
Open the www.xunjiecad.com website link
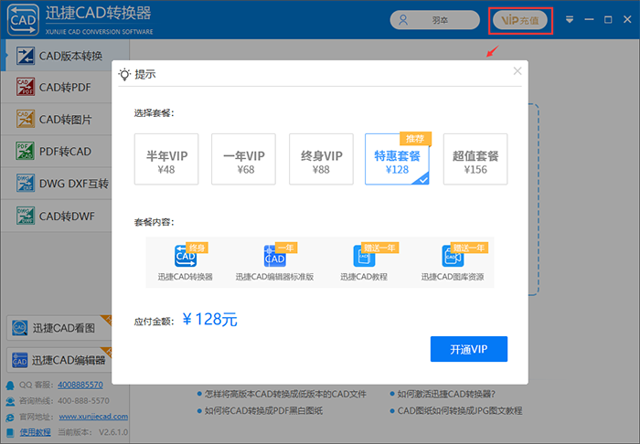coord(93,417)
